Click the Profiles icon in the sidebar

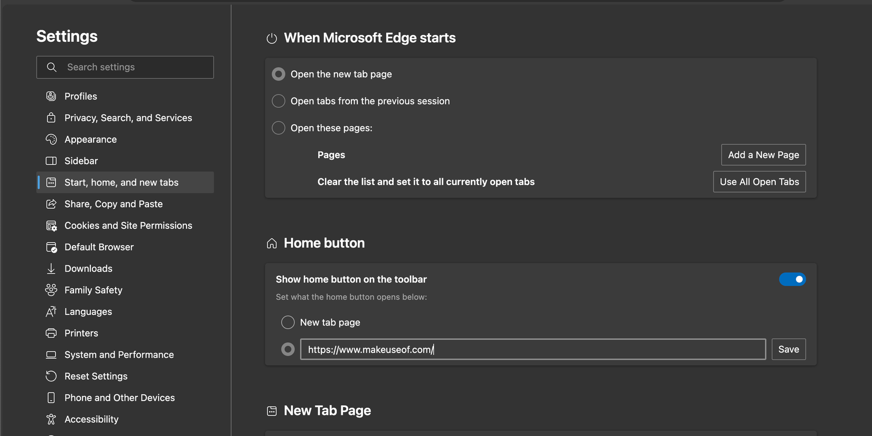coord(51,96)
